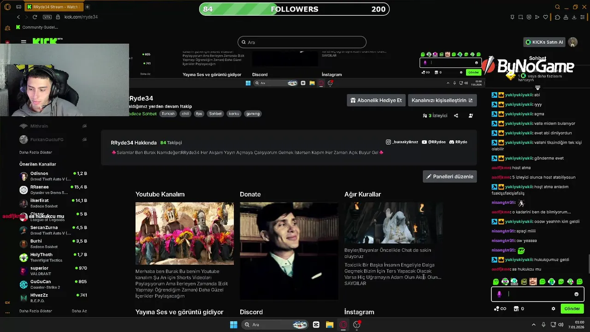Click the Abonelik Hediye Et button
Screen dimensions: 590x332
pyautogui.click(x=376, y=100)
